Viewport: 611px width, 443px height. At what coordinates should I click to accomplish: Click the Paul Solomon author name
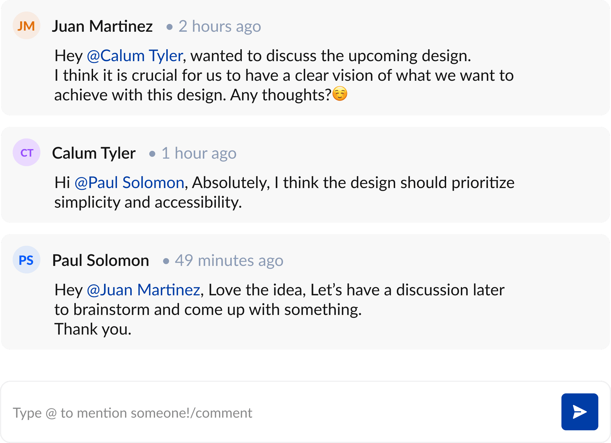[101, 260]
